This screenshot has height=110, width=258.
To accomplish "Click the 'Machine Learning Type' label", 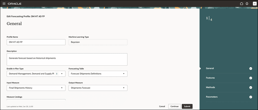I will (79, 37).
